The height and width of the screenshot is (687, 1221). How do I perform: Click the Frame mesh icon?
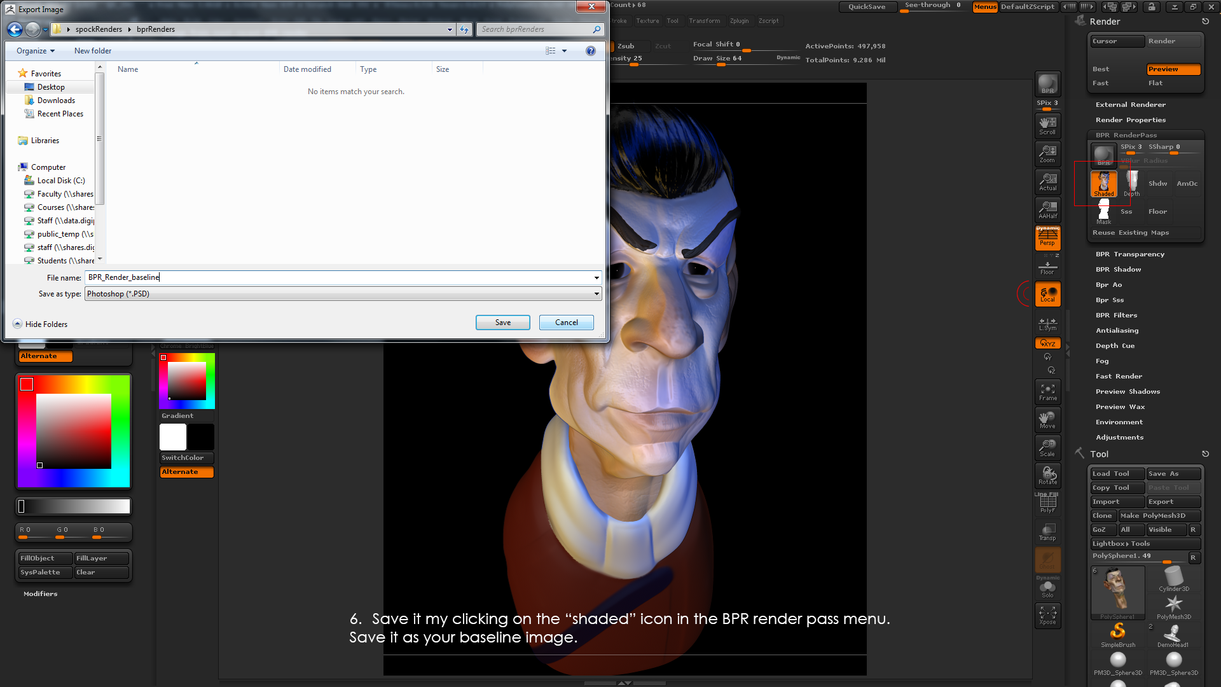pos(1047,392)
